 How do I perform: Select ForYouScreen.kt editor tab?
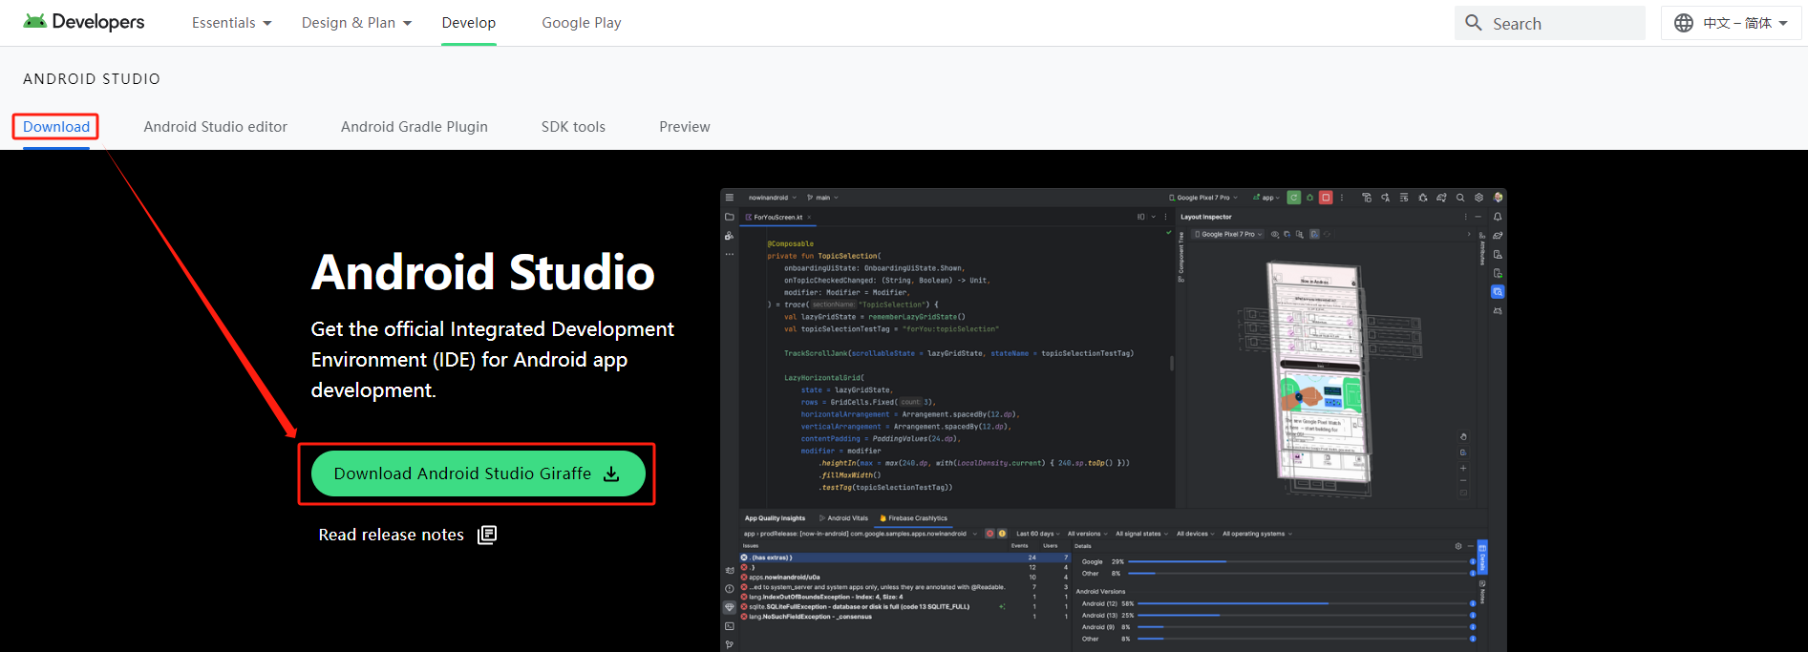(778, 217)
